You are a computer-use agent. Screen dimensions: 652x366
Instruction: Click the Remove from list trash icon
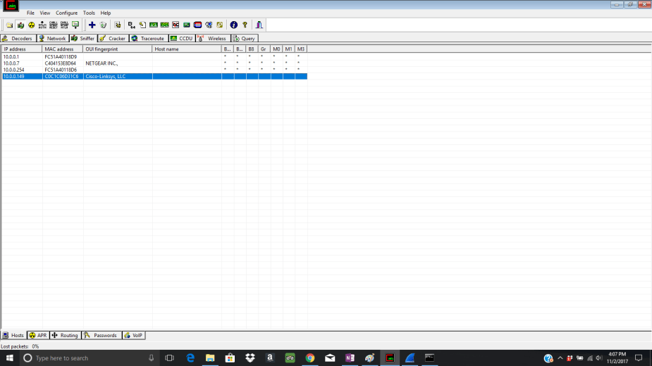click(x=103, y=25)
